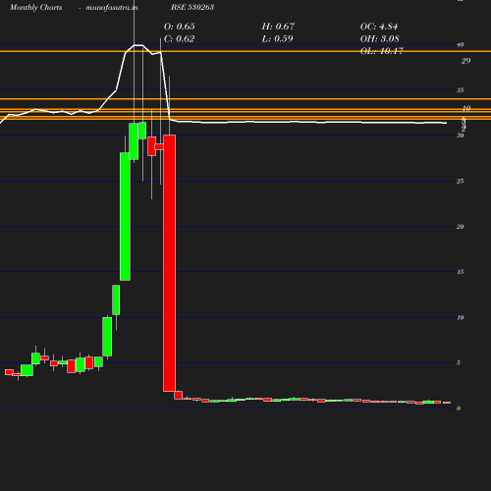The height and width of the screenshot is (491, 491).
Task: Click the price axis label 35
Action: pyautogui.click(x=461, y=90)
